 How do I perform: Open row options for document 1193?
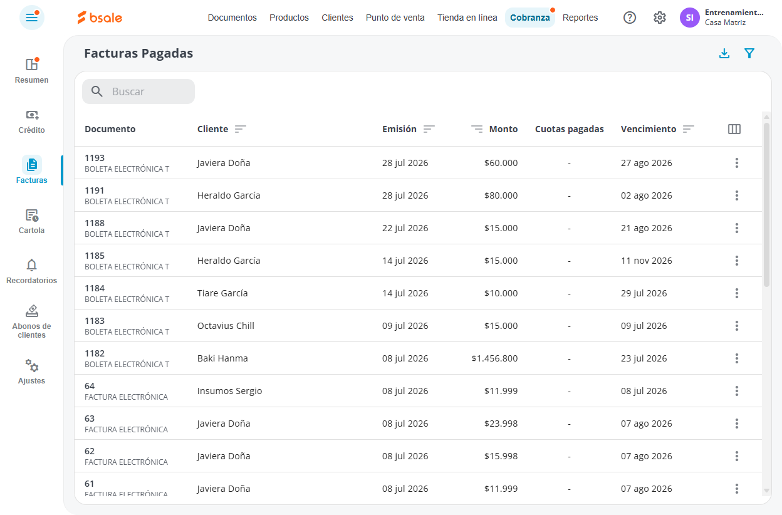pos(737,163)
